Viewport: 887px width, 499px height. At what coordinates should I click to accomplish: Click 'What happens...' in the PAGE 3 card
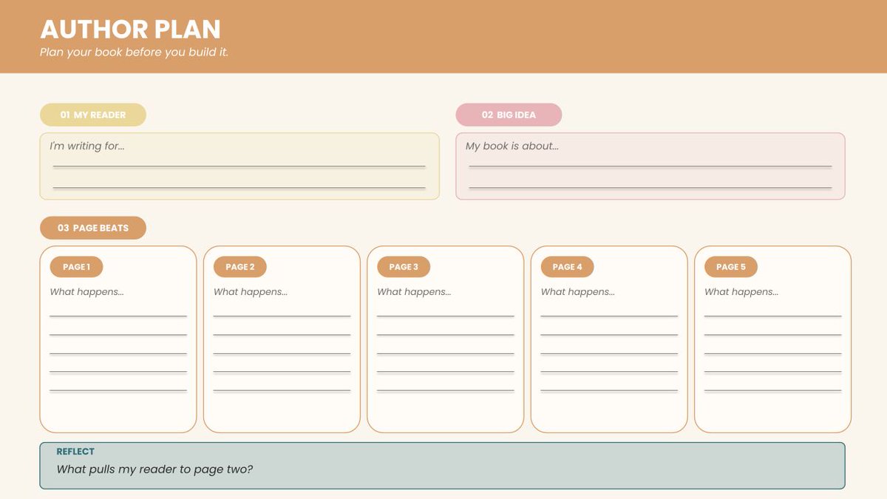pos(414,292)
